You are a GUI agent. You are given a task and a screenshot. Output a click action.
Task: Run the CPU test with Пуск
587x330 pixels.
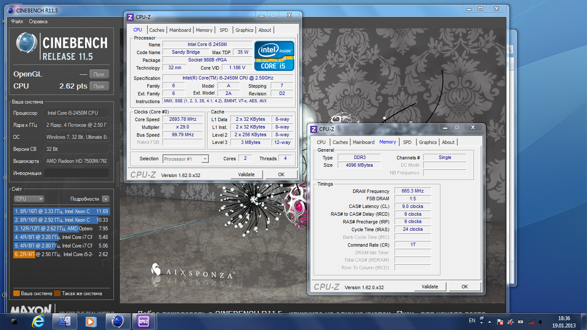click(99, 86)
